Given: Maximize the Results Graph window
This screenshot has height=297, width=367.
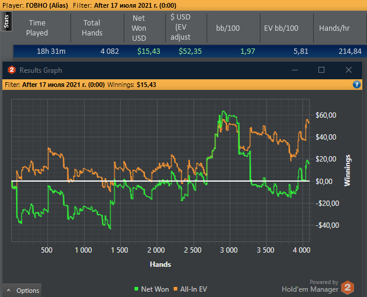Looking at the screenshot, I should (321, 70).
